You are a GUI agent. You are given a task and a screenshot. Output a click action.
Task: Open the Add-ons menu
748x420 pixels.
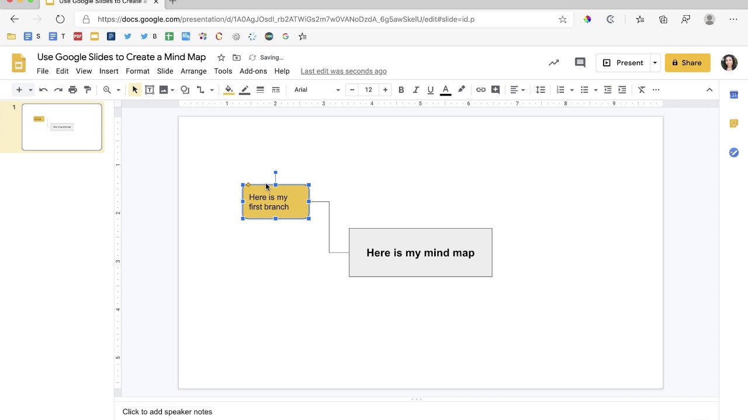pos(253,71)
